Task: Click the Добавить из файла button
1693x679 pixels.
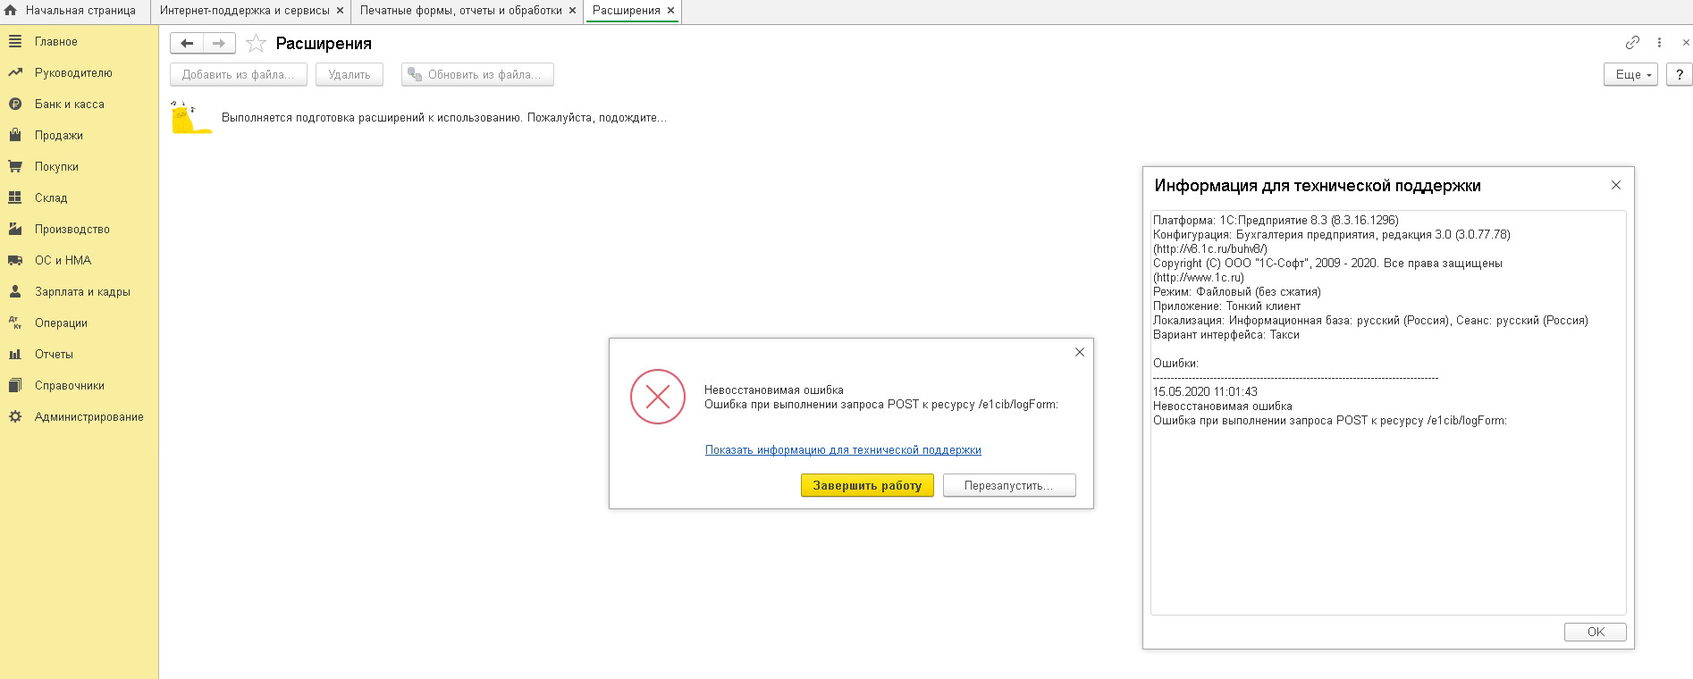Action: [239, 74]
